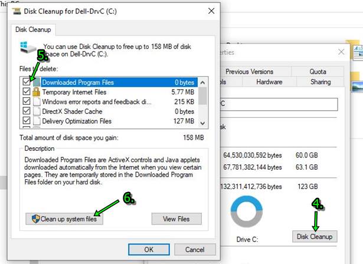This screenshot has height=264, width=363.
Task: Uncheck Windows error reports and feedback checkbox
Action: [x=27, y=101]
